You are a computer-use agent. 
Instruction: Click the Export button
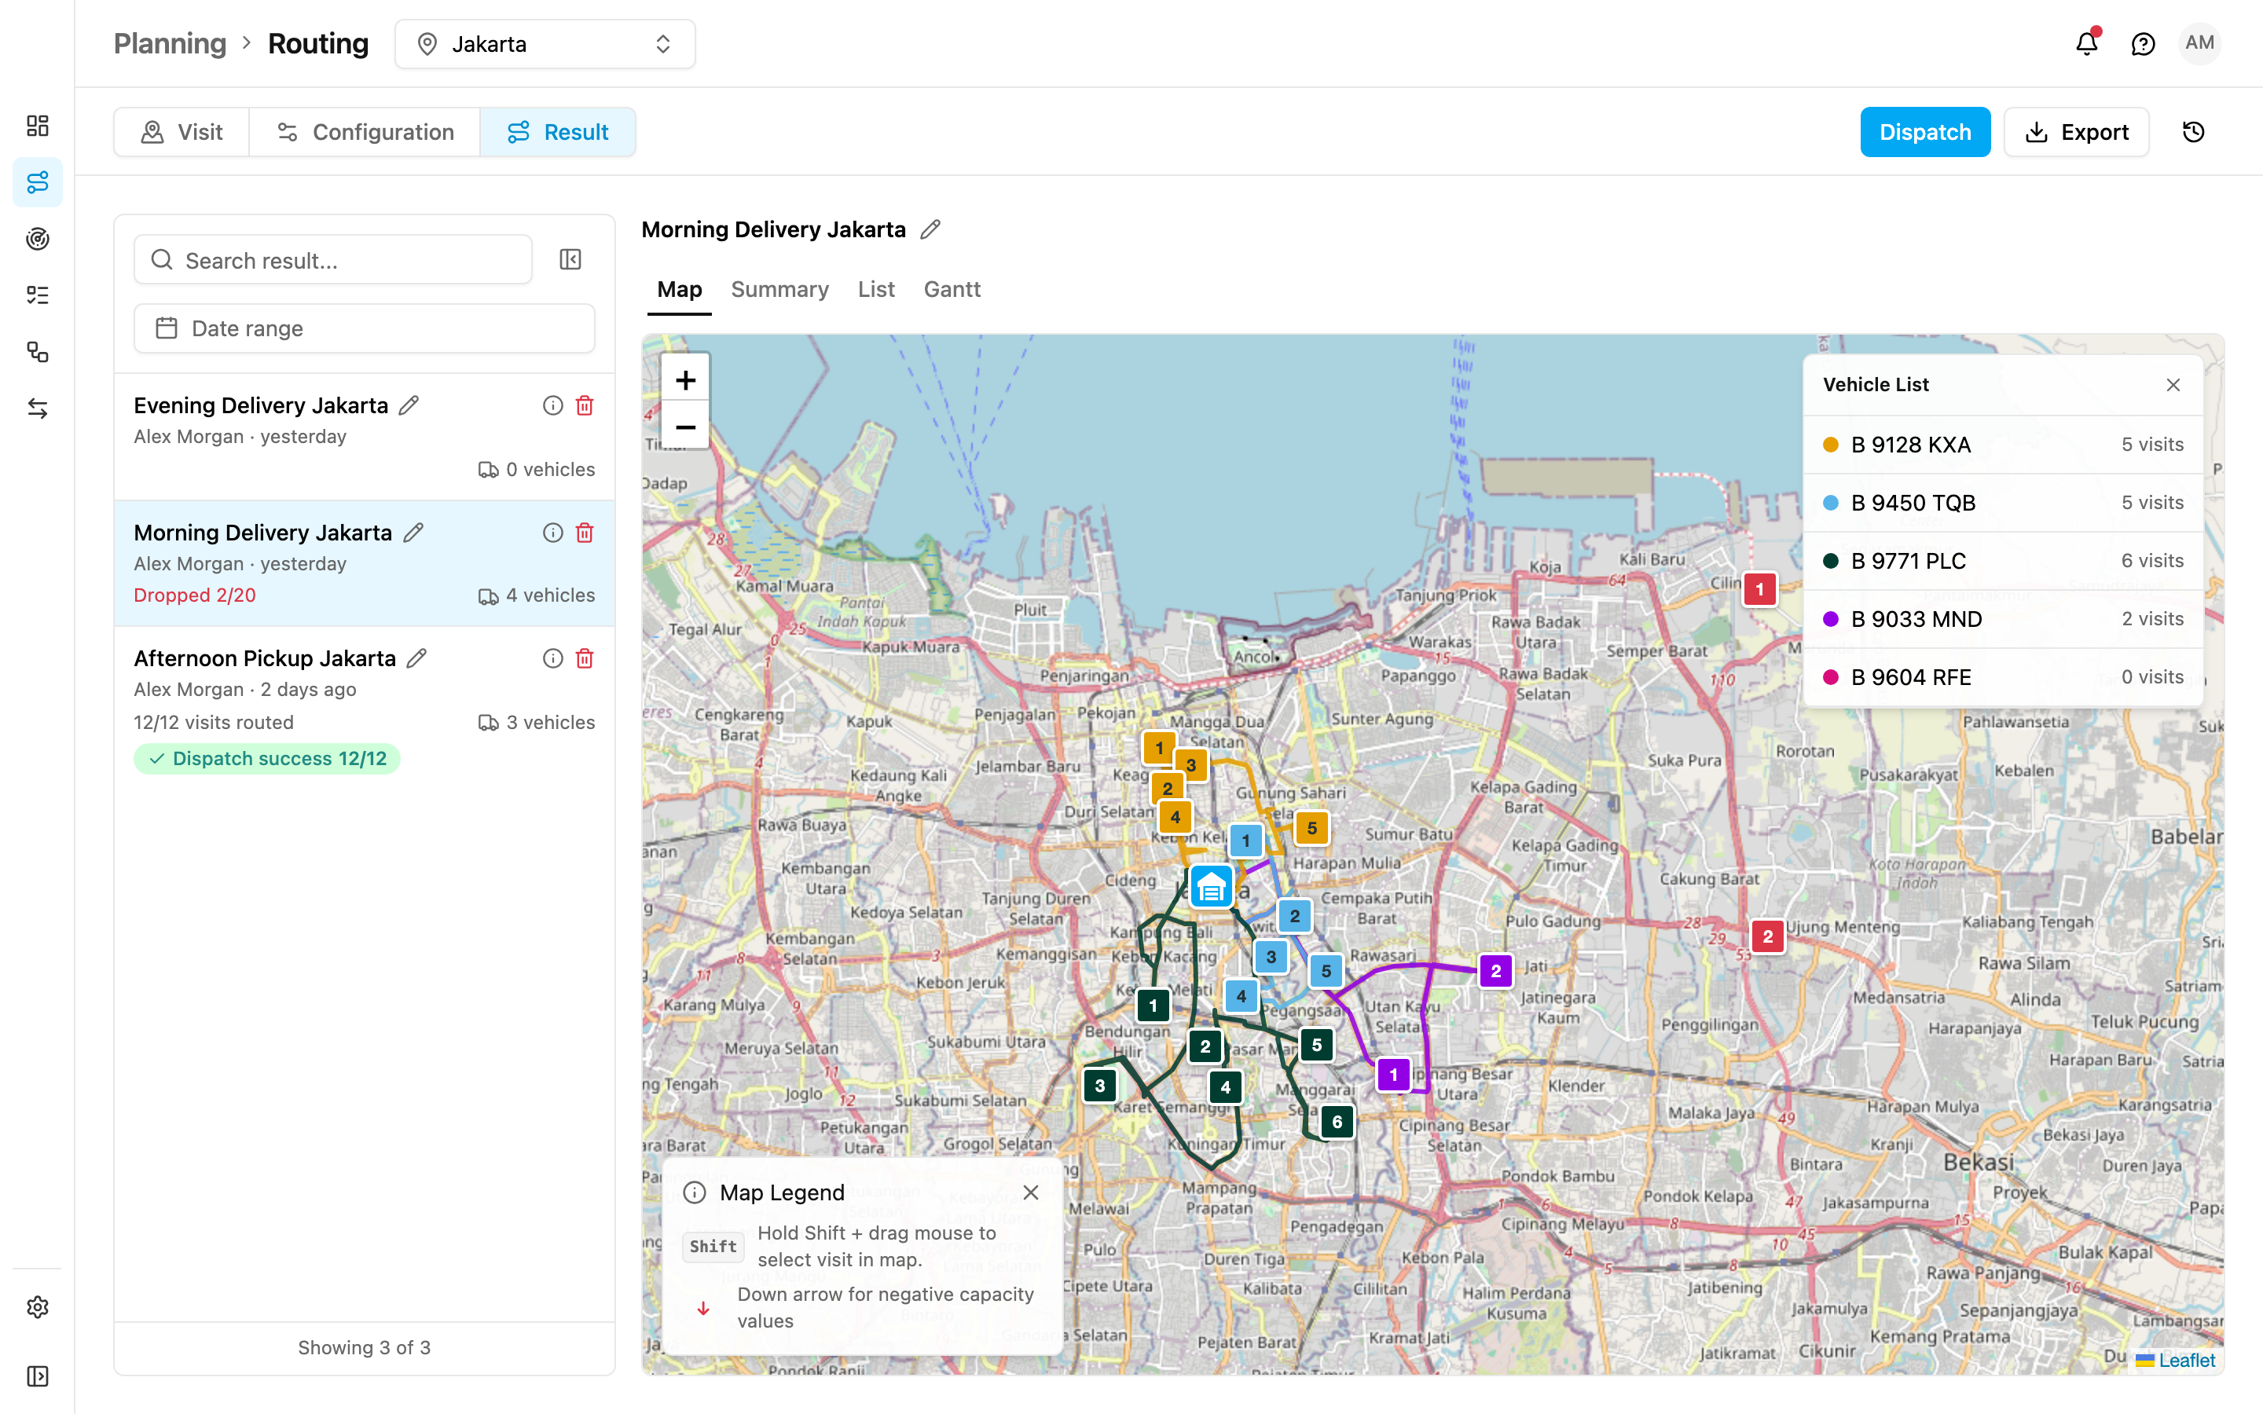point(2076,132)
